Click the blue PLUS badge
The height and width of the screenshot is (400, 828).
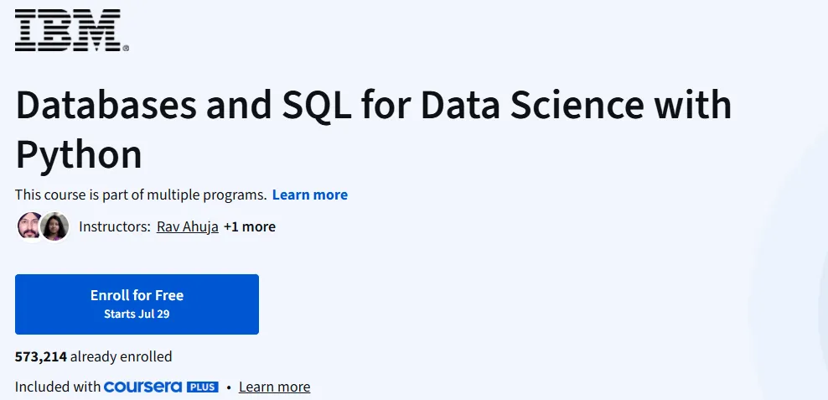coord(204,387)
